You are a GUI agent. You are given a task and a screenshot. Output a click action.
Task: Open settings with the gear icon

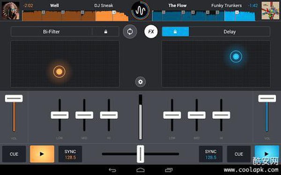click(x=140, y=82)
